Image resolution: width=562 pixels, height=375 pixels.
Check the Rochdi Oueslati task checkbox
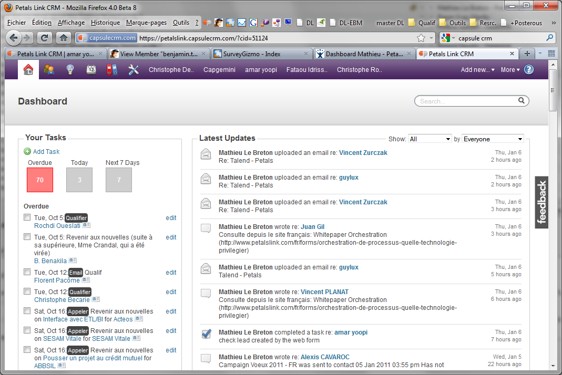pos(27,217)
